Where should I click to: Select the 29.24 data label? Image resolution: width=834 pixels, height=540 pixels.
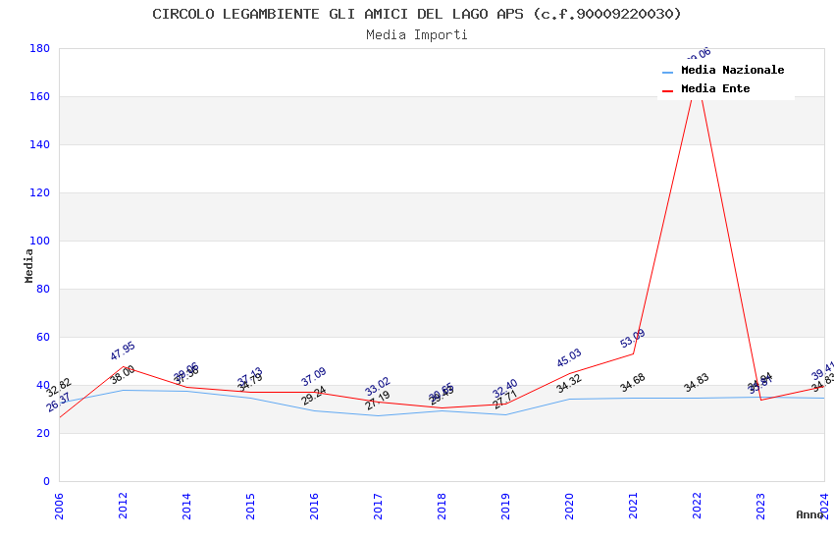(x=314, y=396)
